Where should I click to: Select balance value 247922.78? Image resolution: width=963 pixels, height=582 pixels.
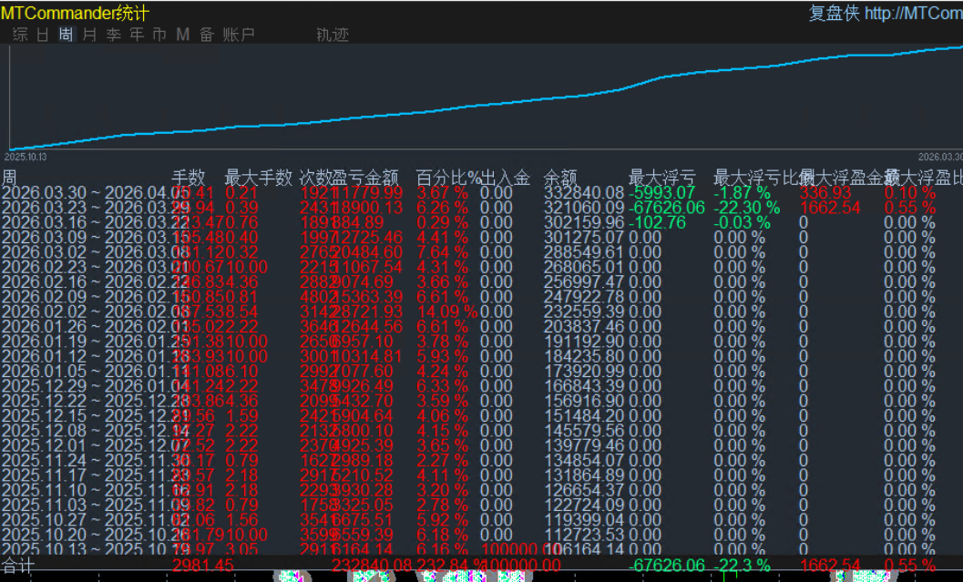pos(583,297)
